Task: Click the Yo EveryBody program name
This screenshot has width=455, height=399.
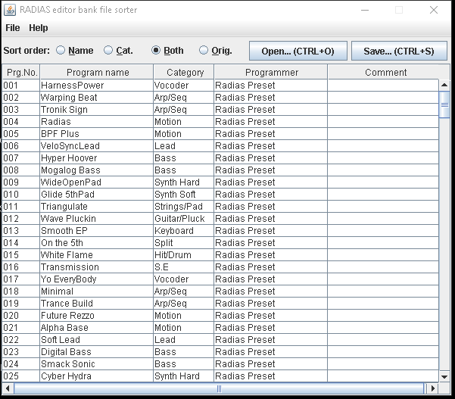Action: [96, 279]
